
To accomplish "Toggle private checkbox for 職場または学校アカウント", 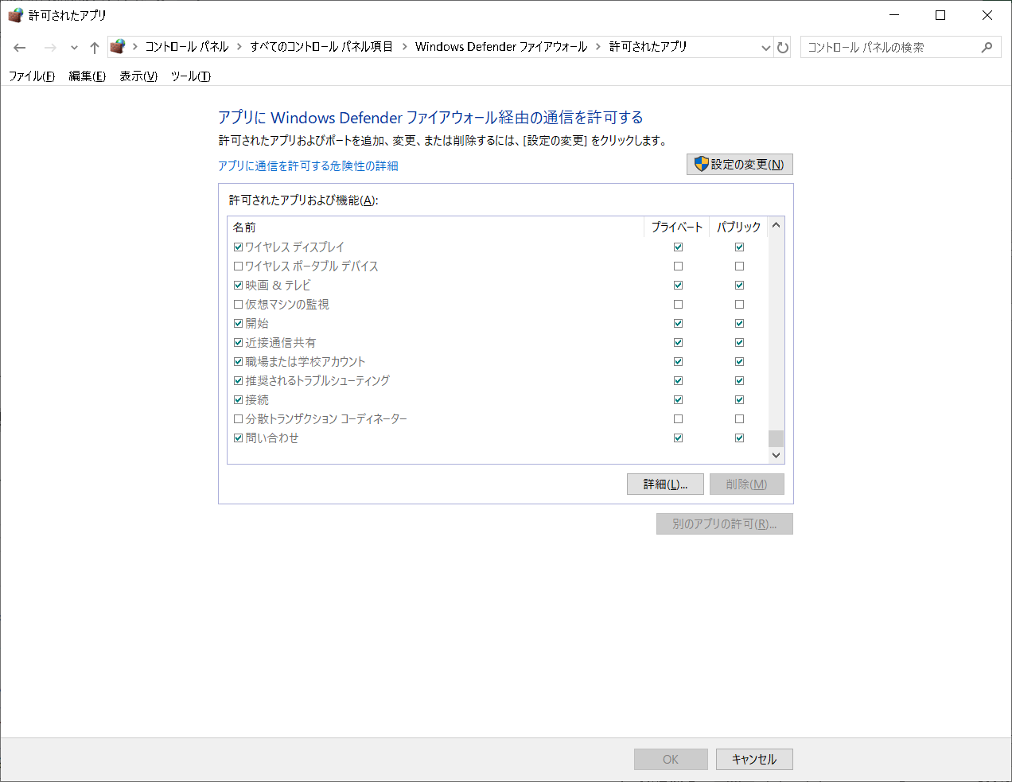I will coord(678,361).
